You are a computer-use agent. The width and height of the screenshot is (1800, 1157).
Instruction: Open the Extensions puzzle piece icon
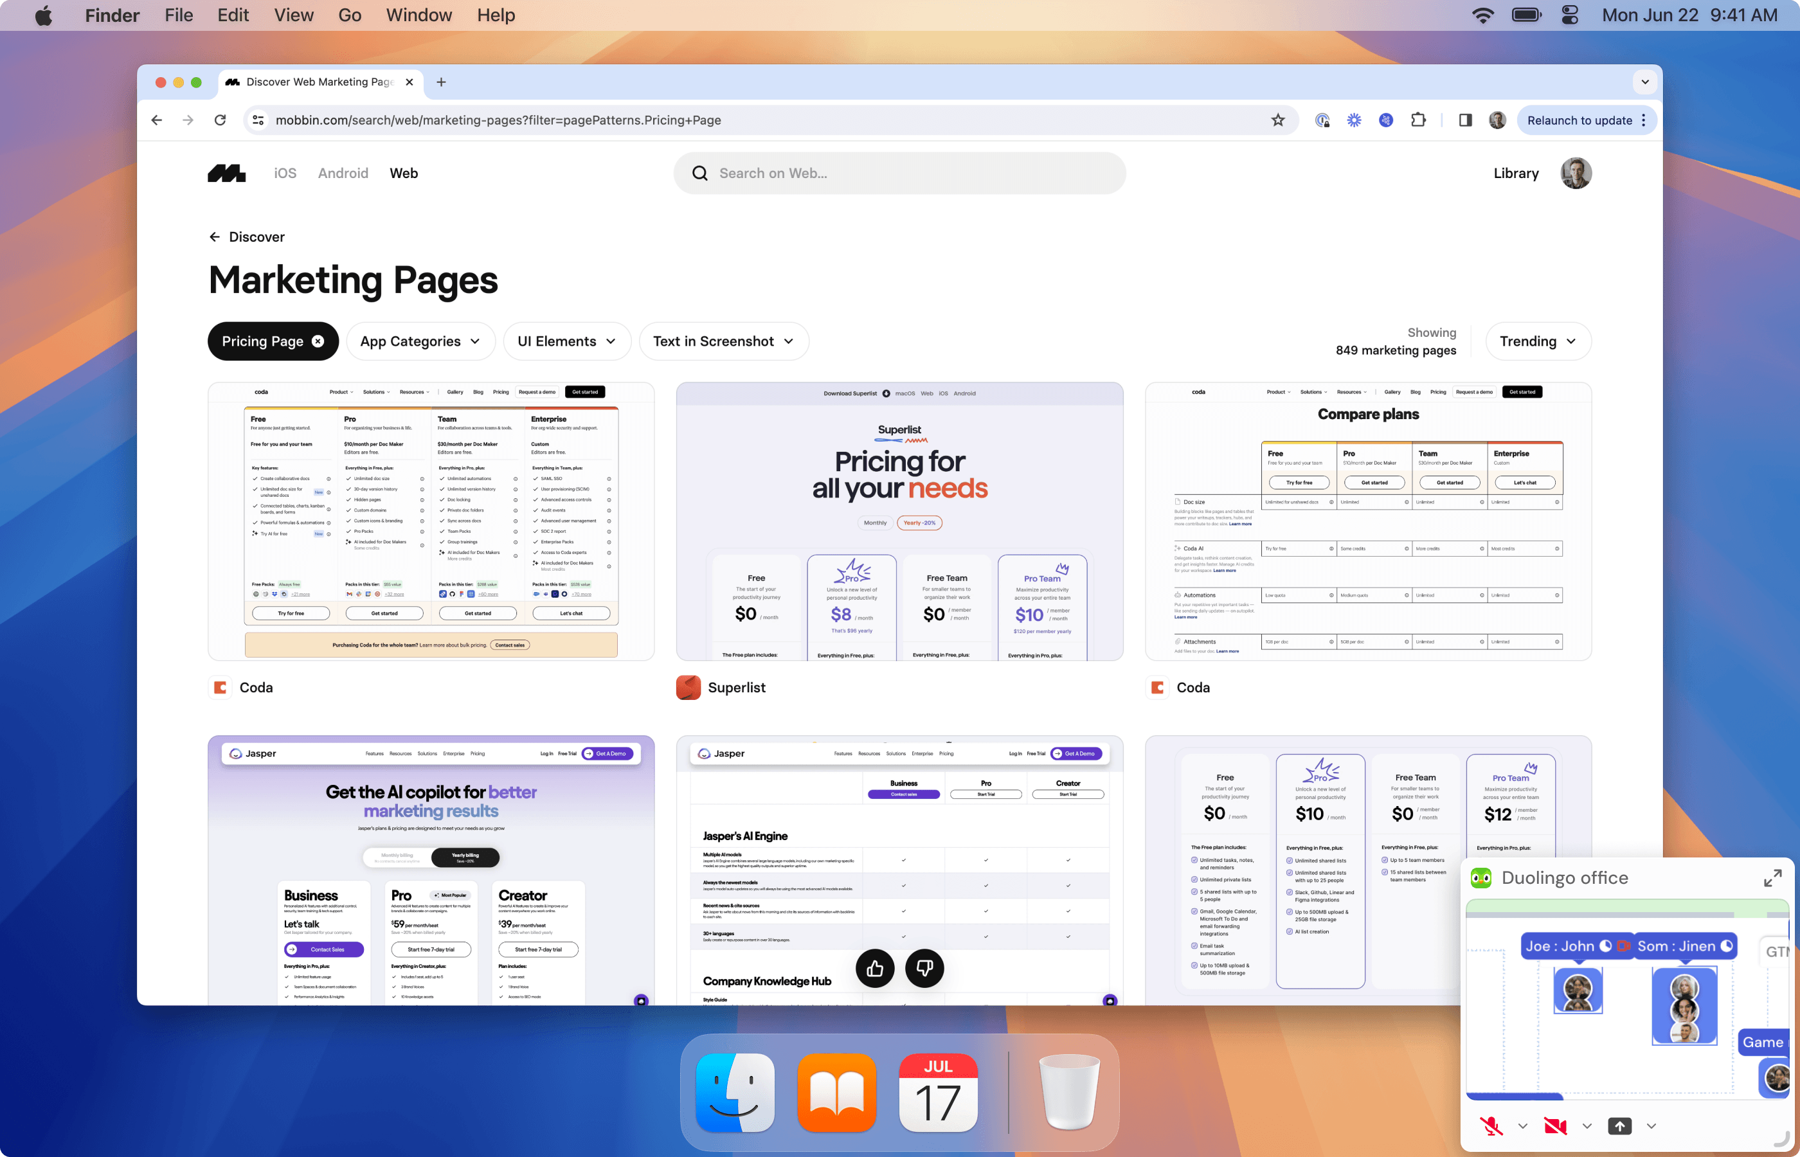[x=1418, y=120]
